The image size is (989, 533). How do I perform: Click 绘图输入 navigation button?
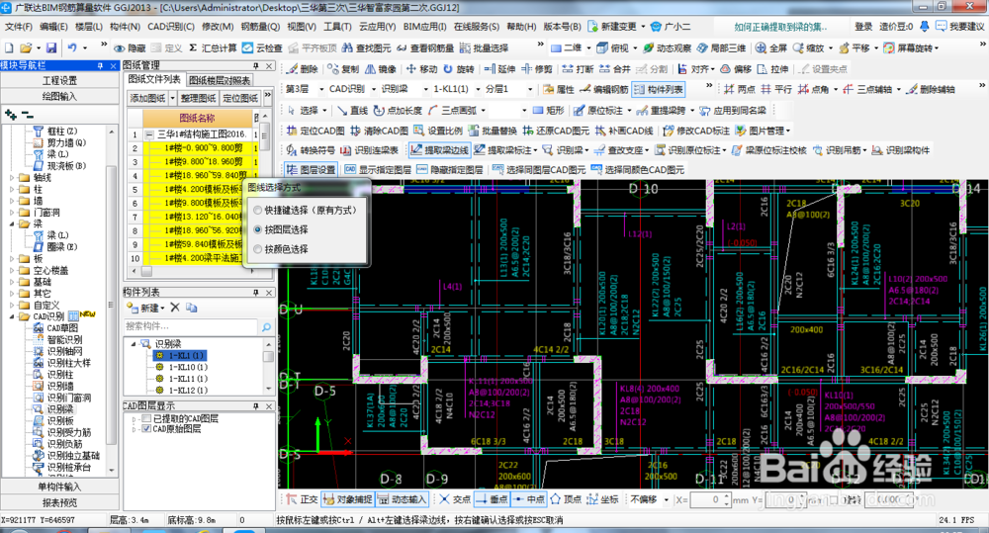pos(60,96)
